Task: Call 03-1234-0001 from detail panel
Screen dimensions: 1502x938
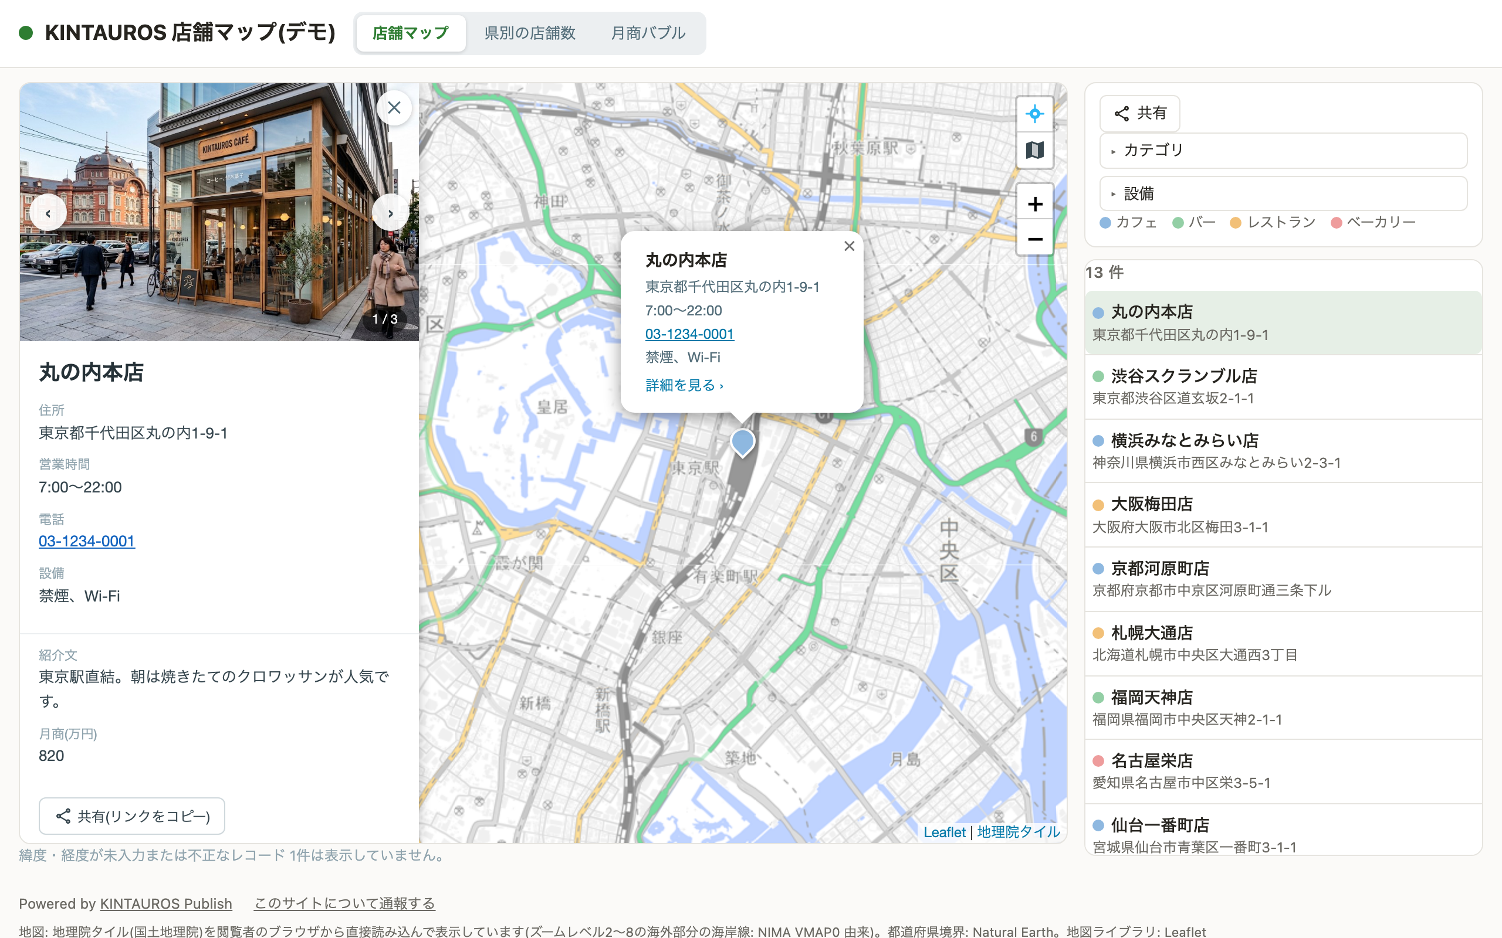Action: pos(86,541)
